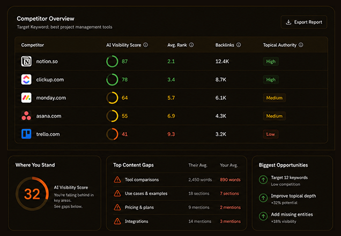Image resolution: width=341 pixels, height=236 pixels.
Task: Open the Avg. Rank info icon
Action: 191,45
